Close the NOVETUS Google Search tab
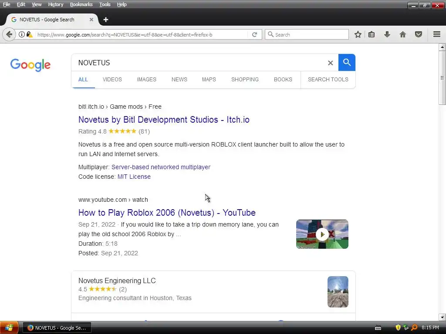This screenshot has height=334, width=446. tap(91, 20)
